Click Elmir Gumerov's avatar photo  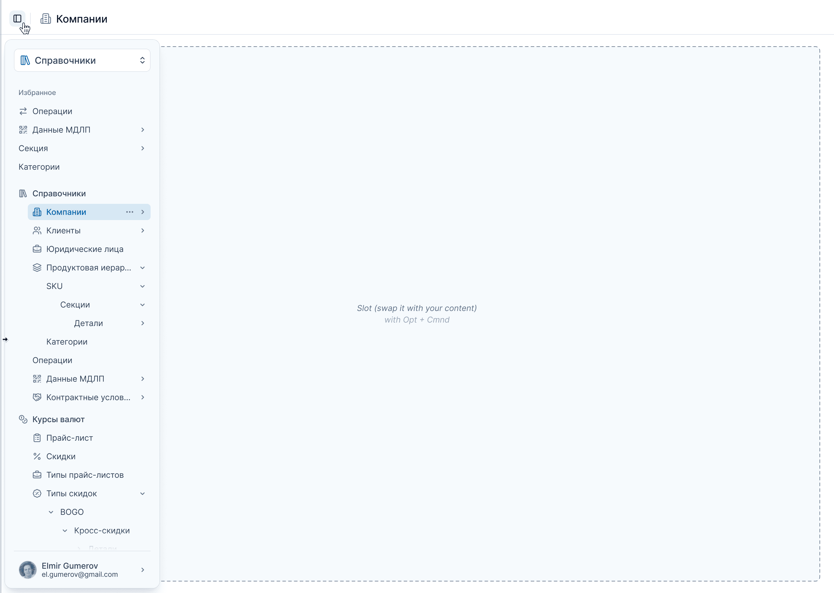28,570
